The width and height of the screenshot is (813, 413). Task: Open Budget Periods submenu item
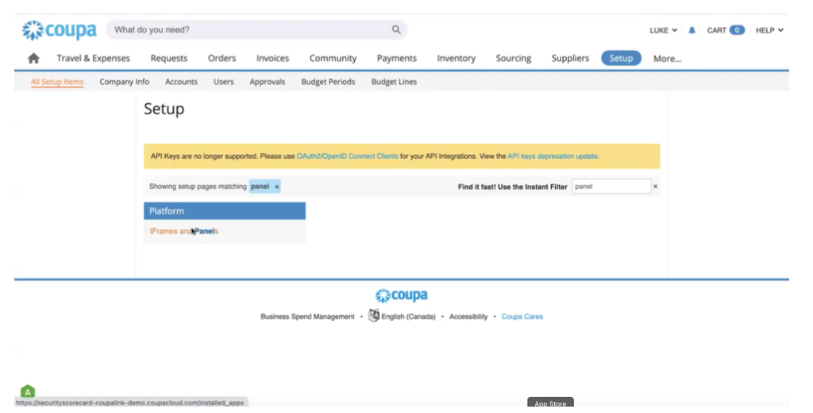[328, 82]
